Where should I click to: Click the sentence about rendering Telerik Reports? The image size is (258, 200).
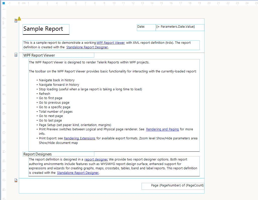(89, 62)
